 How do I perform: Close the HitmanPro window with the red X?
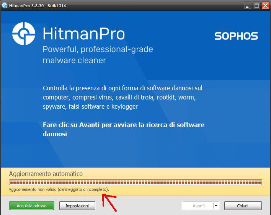tap(266, 6)
